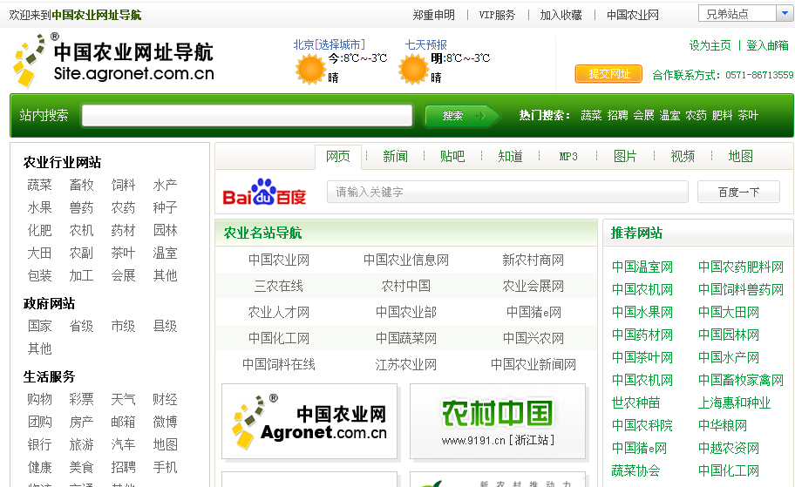Click 省级 under 政府网站
The image size is (795, 487).
pyautogui.click(x=82, y=326)
